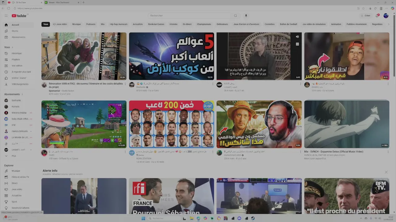The height and width of the screenshot is (222, 396).
Task: Open Steam from the taskbar
Action: (x=253, y=218)
